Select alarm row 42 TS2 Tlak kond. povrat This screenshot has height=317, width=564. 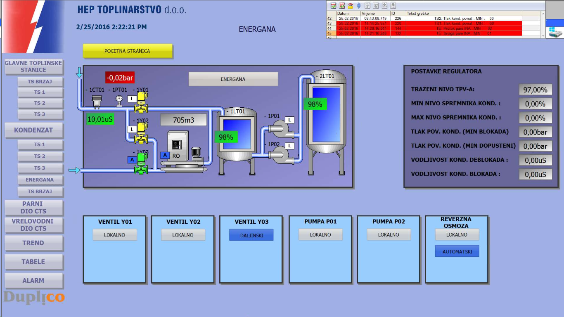[x=433, y=19]
